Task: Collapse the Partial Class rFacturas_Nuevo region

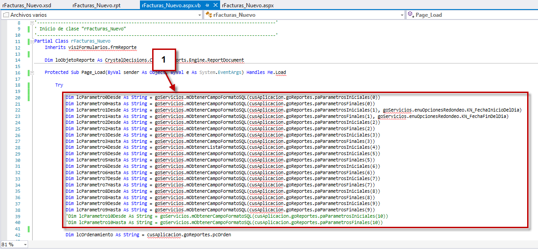Action: tap(31, 41)
